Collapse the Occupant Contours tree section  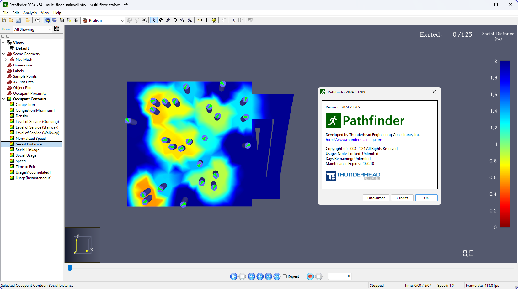[x=3, y=99]
